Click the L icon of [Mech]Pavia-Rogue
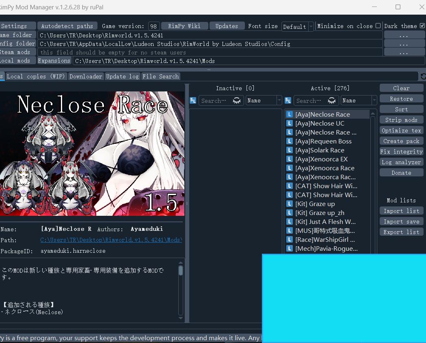The width and height of the screenshot is (426, 343). 290,248
